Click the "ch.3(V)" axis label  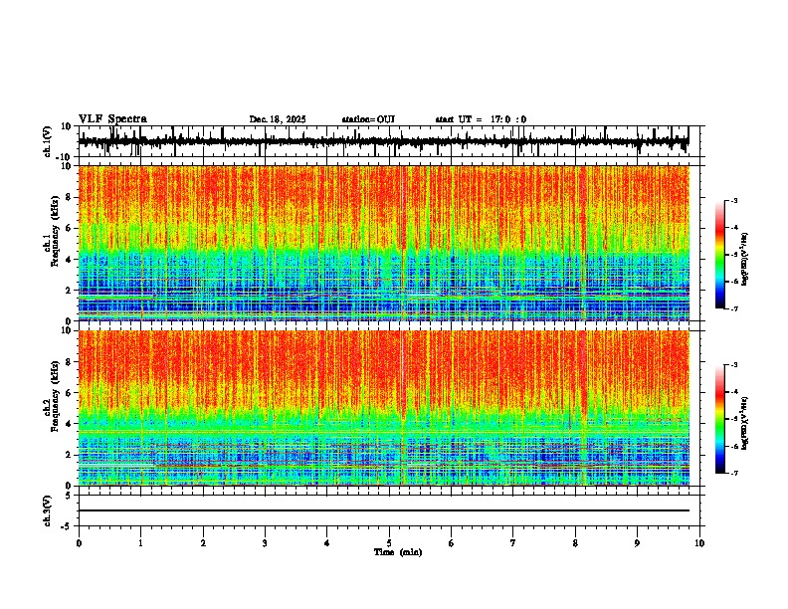click(x=48, y=510)
